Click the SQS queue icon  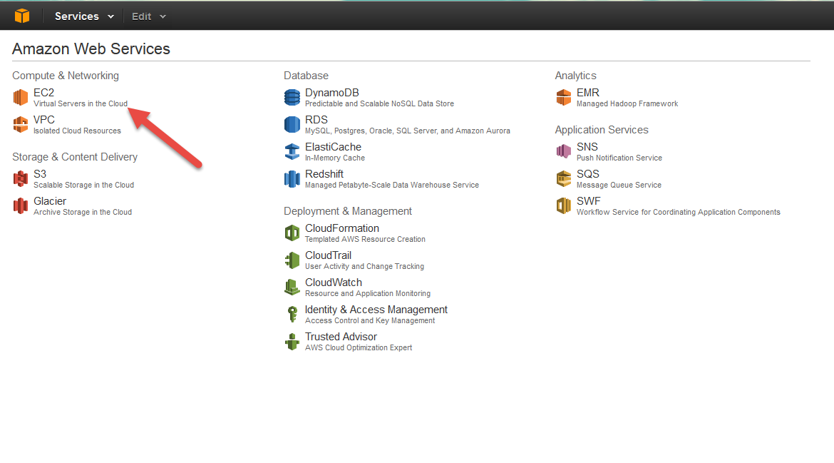click(563, 178)
